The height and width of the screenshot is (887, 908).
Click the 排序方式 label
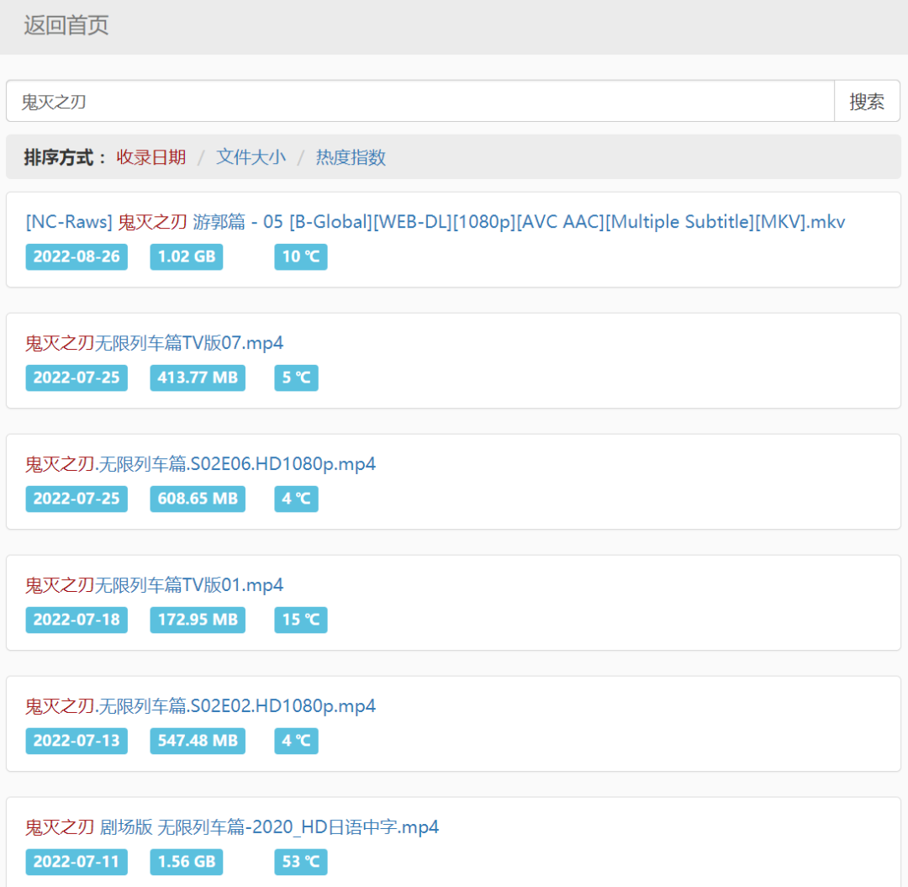tap(65, 157)
